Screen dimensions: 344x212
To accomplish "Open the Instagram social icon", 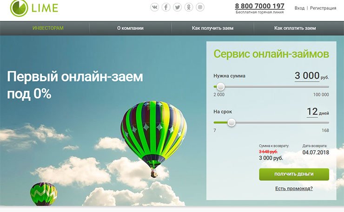I will point(200,7).
